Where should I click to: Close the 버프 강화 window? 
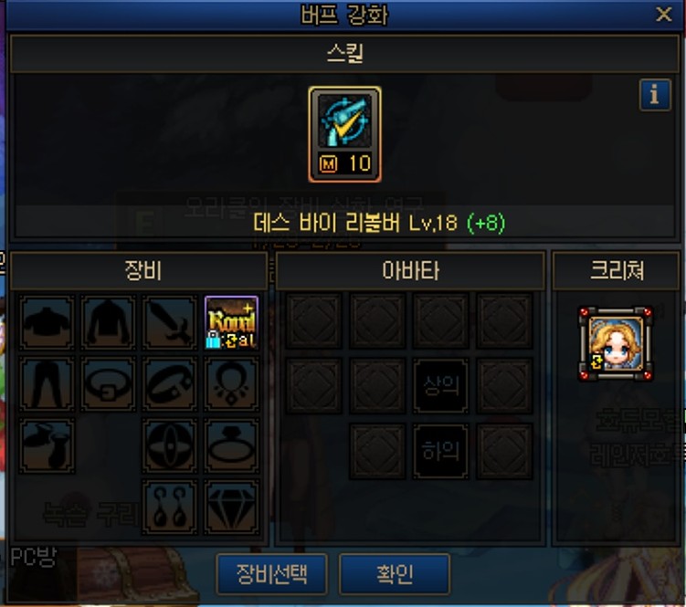click(x=664, y=15)
